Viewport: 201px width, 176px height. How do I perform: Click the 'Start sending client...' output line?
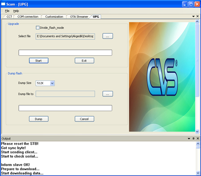19,152
